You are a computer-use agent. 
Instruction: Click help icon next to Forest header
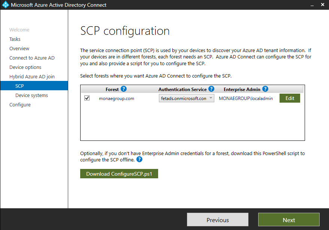pyautogui.click(x=124, y=89)
